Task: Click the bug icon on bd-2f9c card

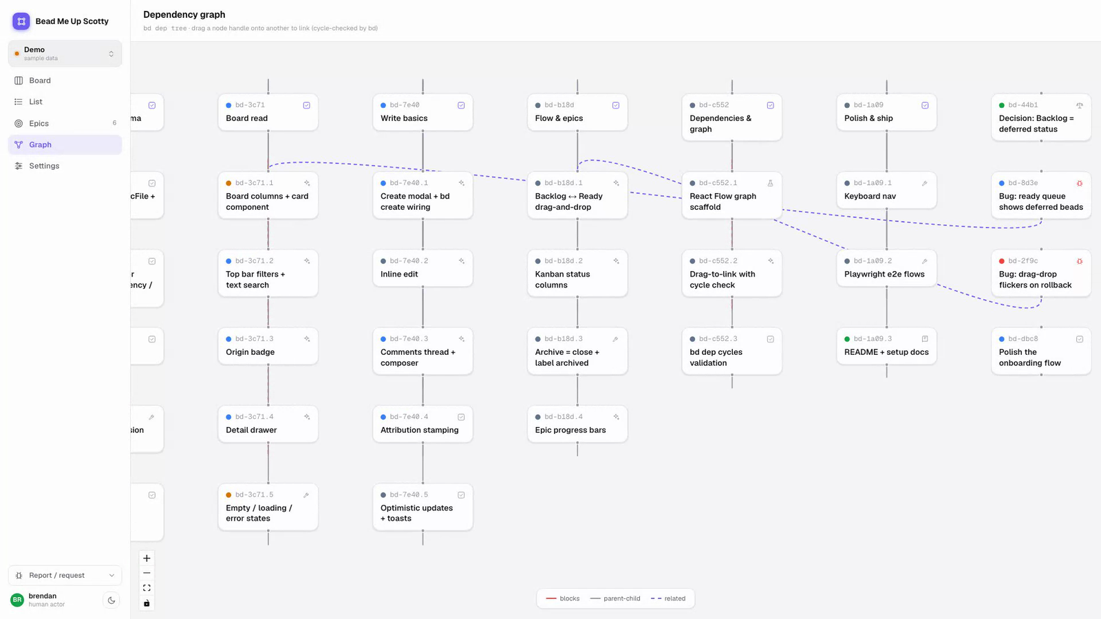Action: 1080,261
